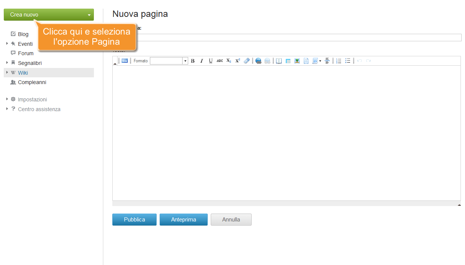Click inside the text editor area

[x=287, y=133]
